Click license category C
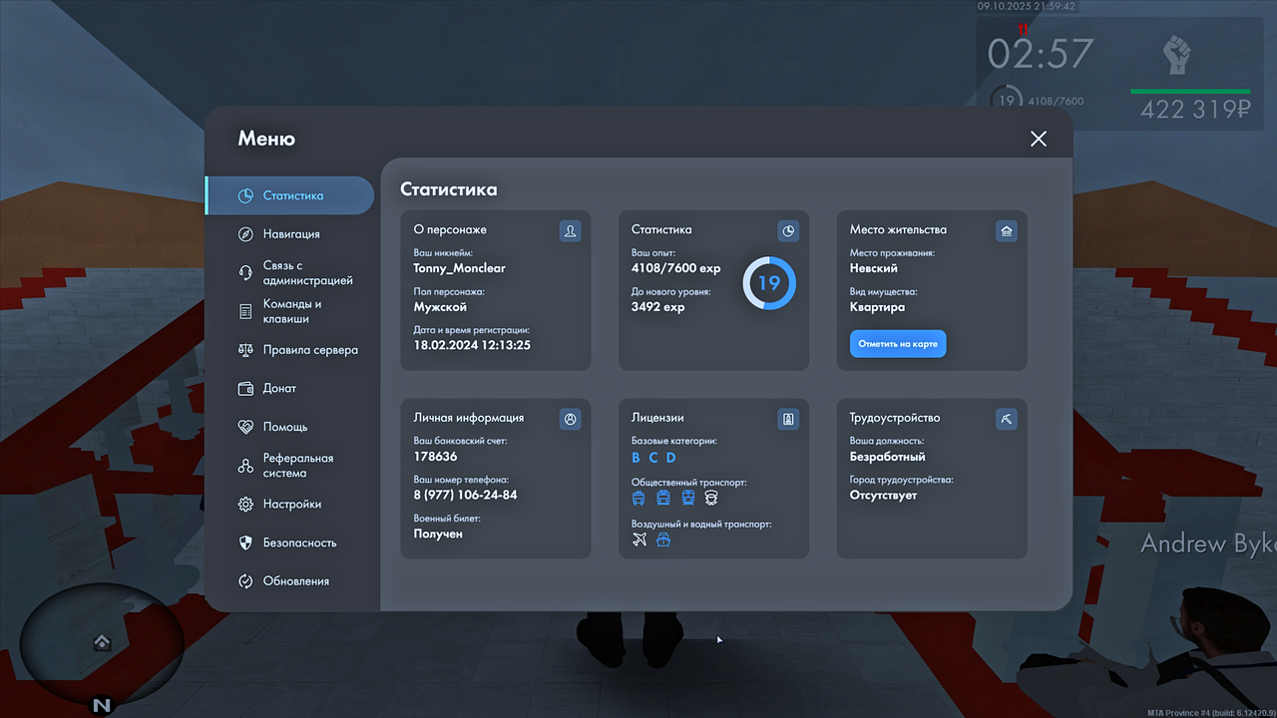 coord(653,458)
